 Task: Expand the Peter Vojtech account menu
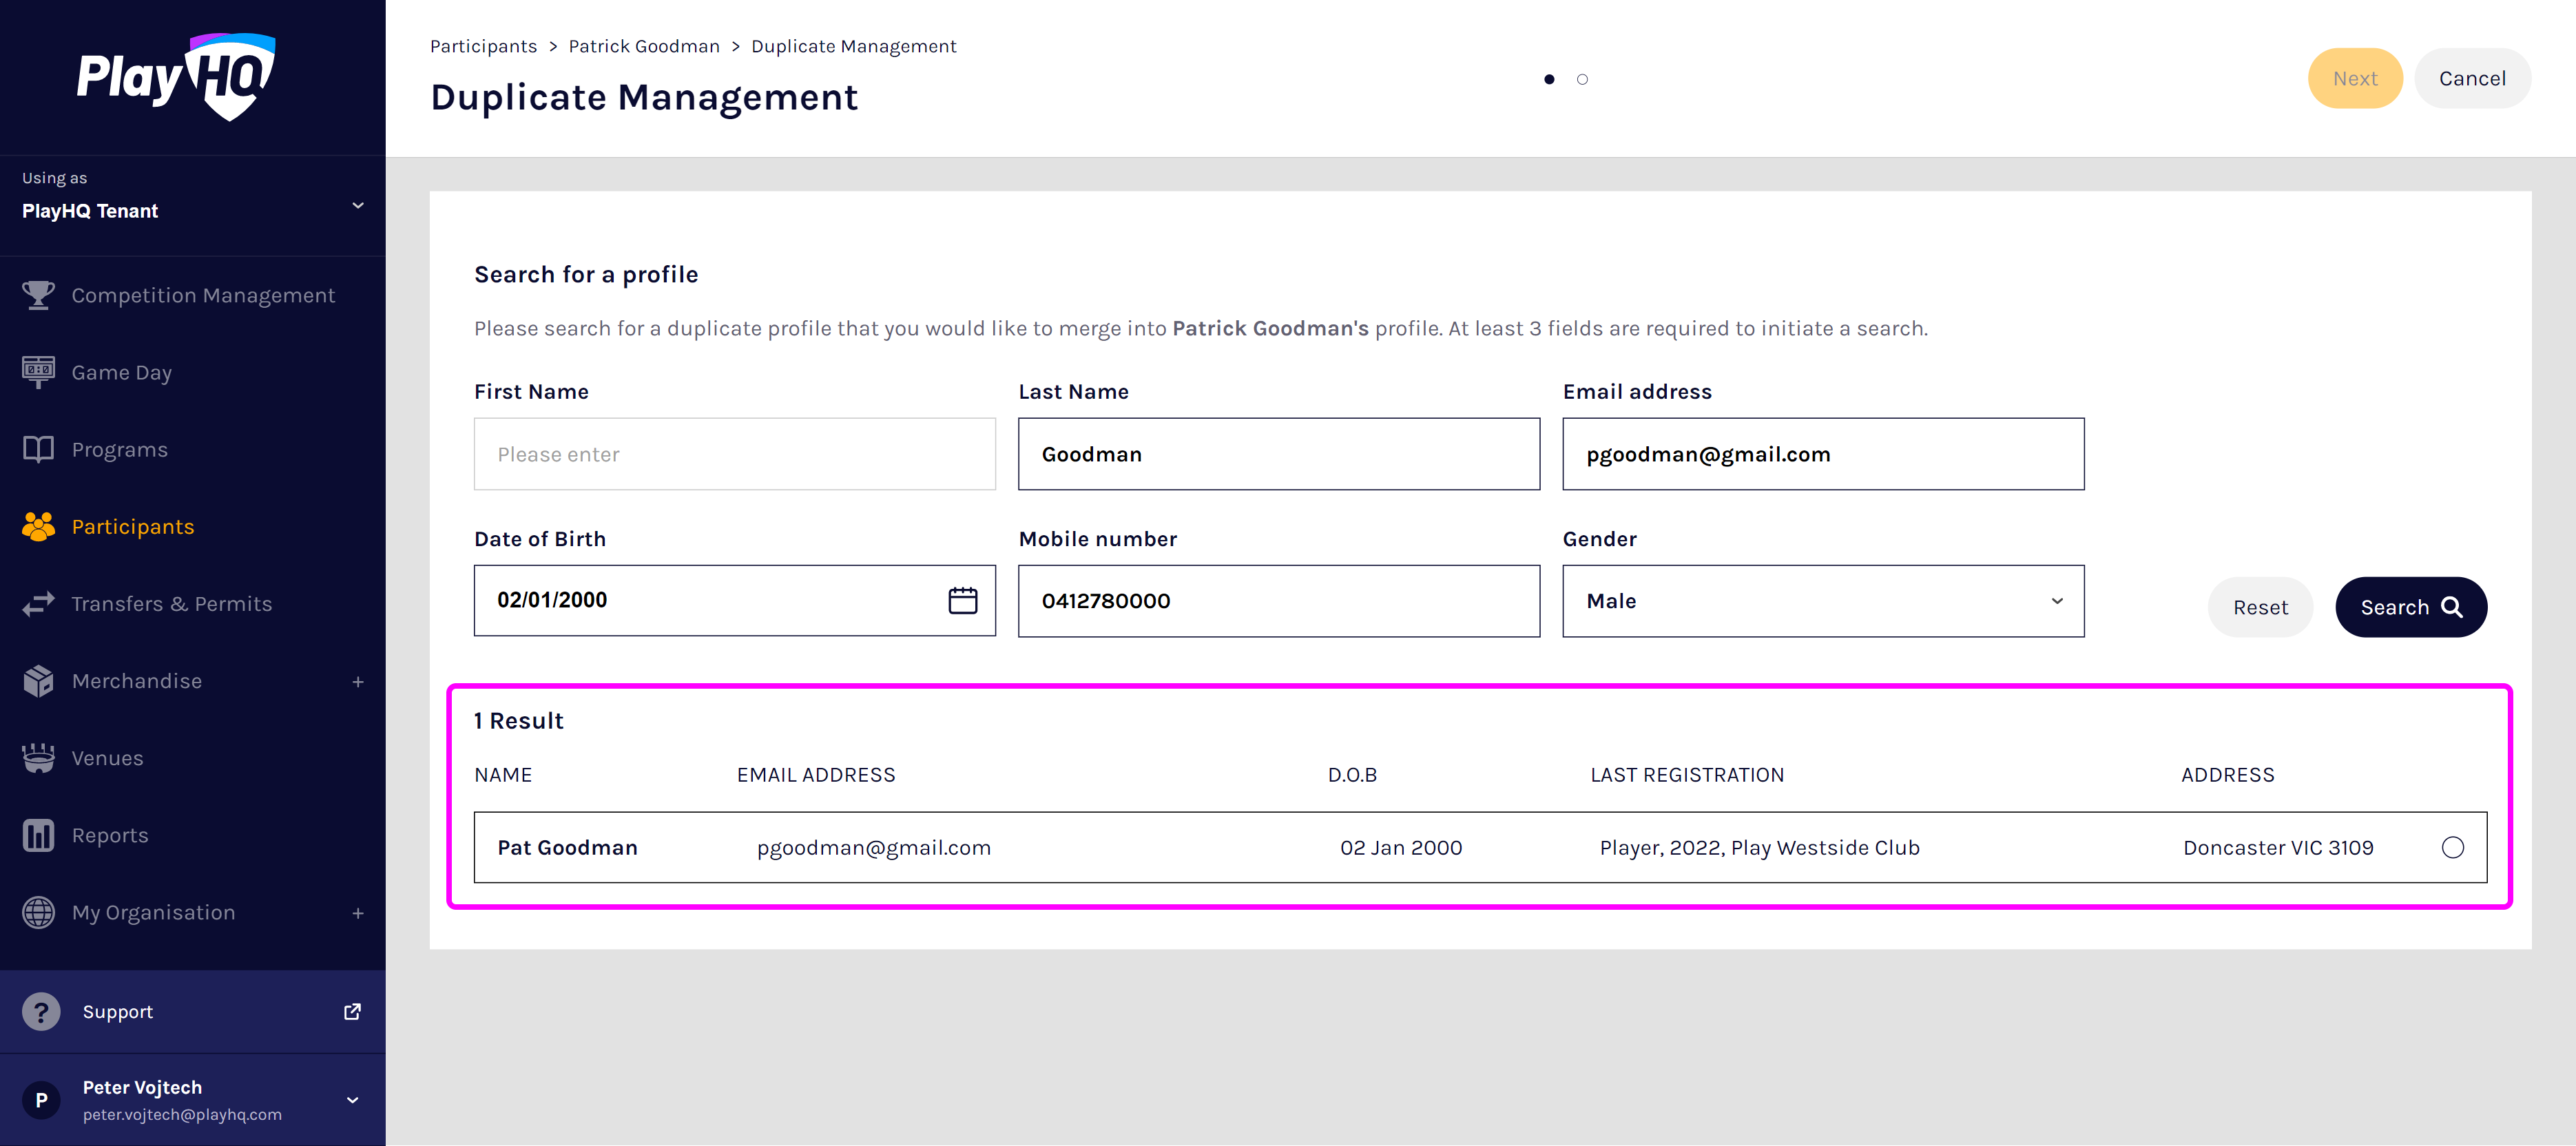click(352, 1100)
